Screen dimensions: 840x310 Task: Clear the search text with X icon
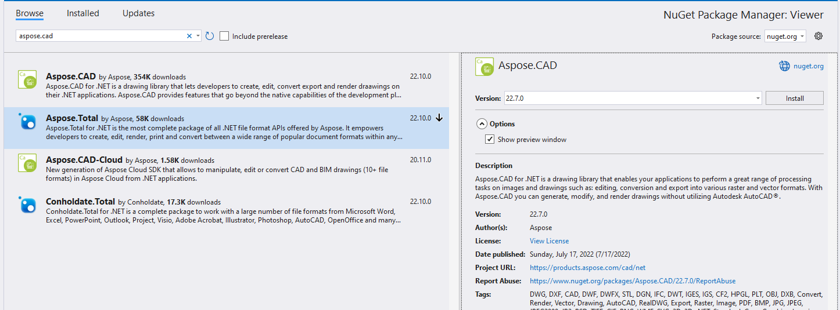(189, 36)
